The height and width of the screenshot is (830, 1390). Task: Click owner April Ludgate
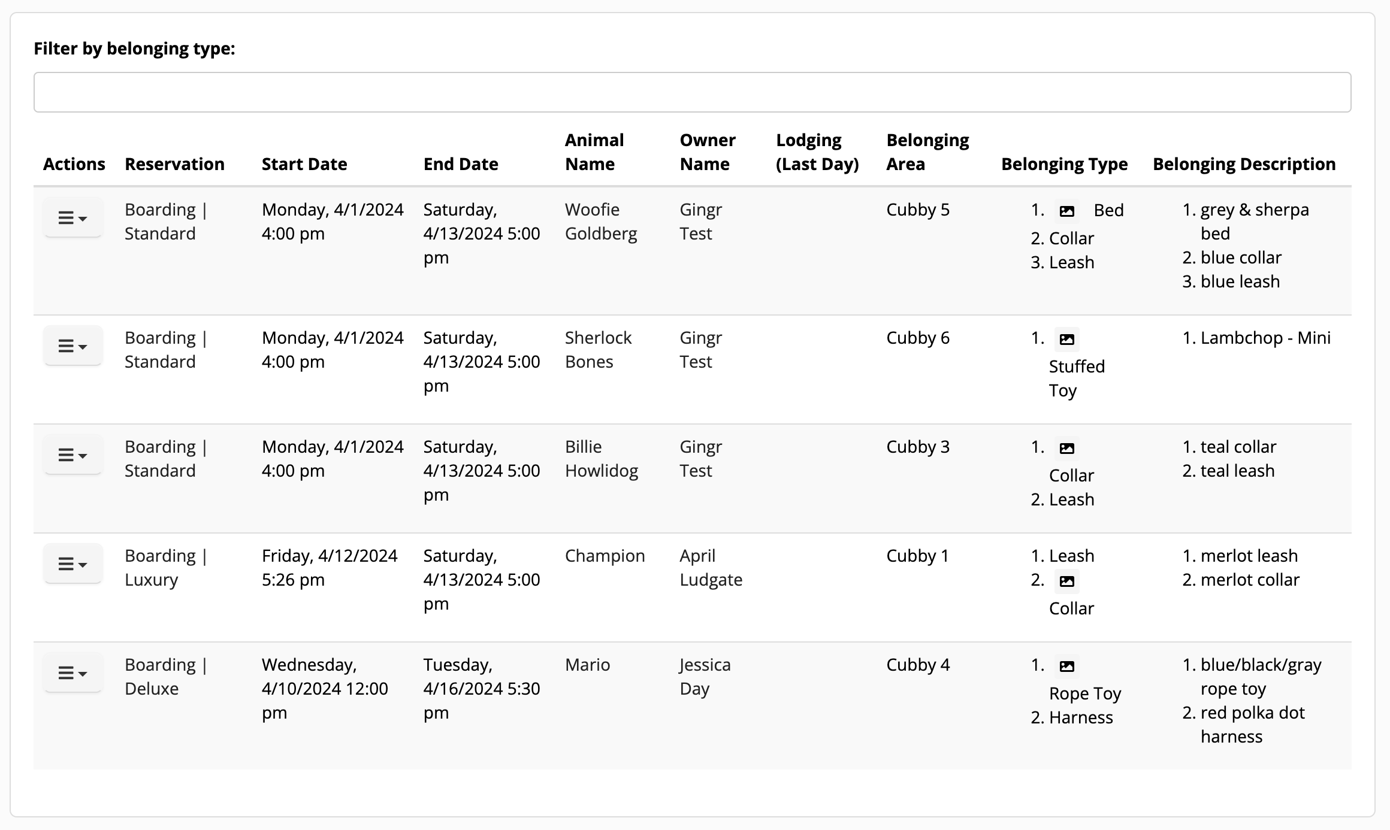coord(711,568)
